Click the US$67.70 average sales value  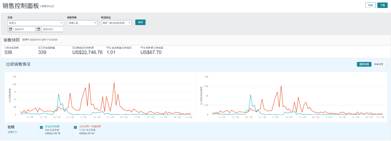pyautogui.click(x=151, y=52)
